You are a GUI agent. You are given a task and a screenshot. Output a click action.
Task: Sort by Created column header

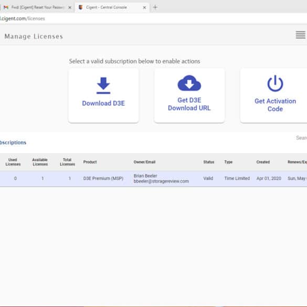(x=263, y=162)
